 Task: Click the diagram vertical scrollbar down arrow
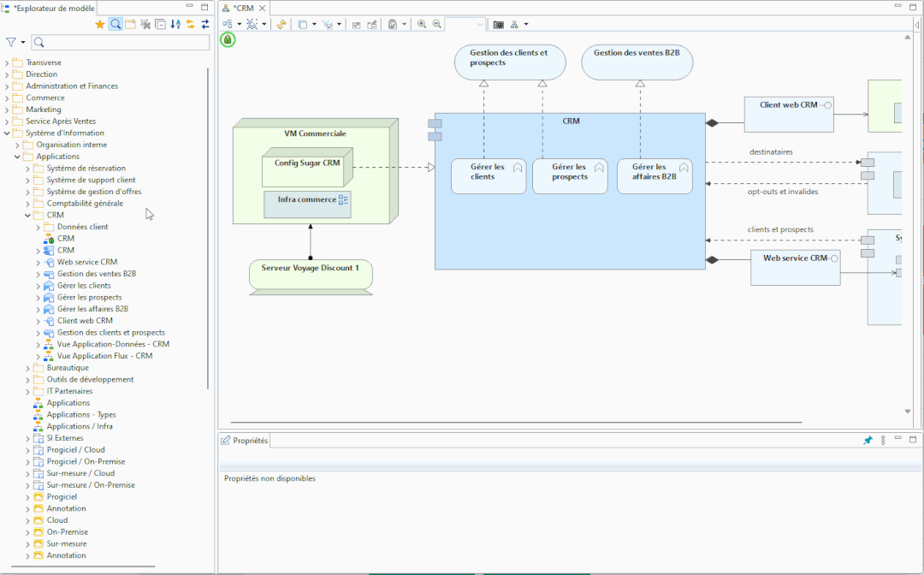pos(908,412)
